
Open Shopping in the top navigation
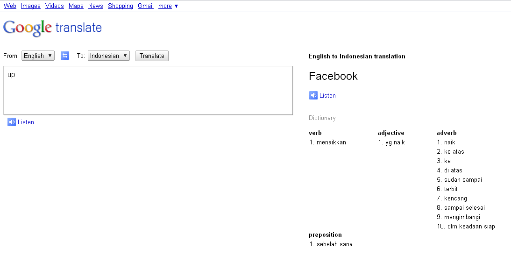[x=120, y=6]
